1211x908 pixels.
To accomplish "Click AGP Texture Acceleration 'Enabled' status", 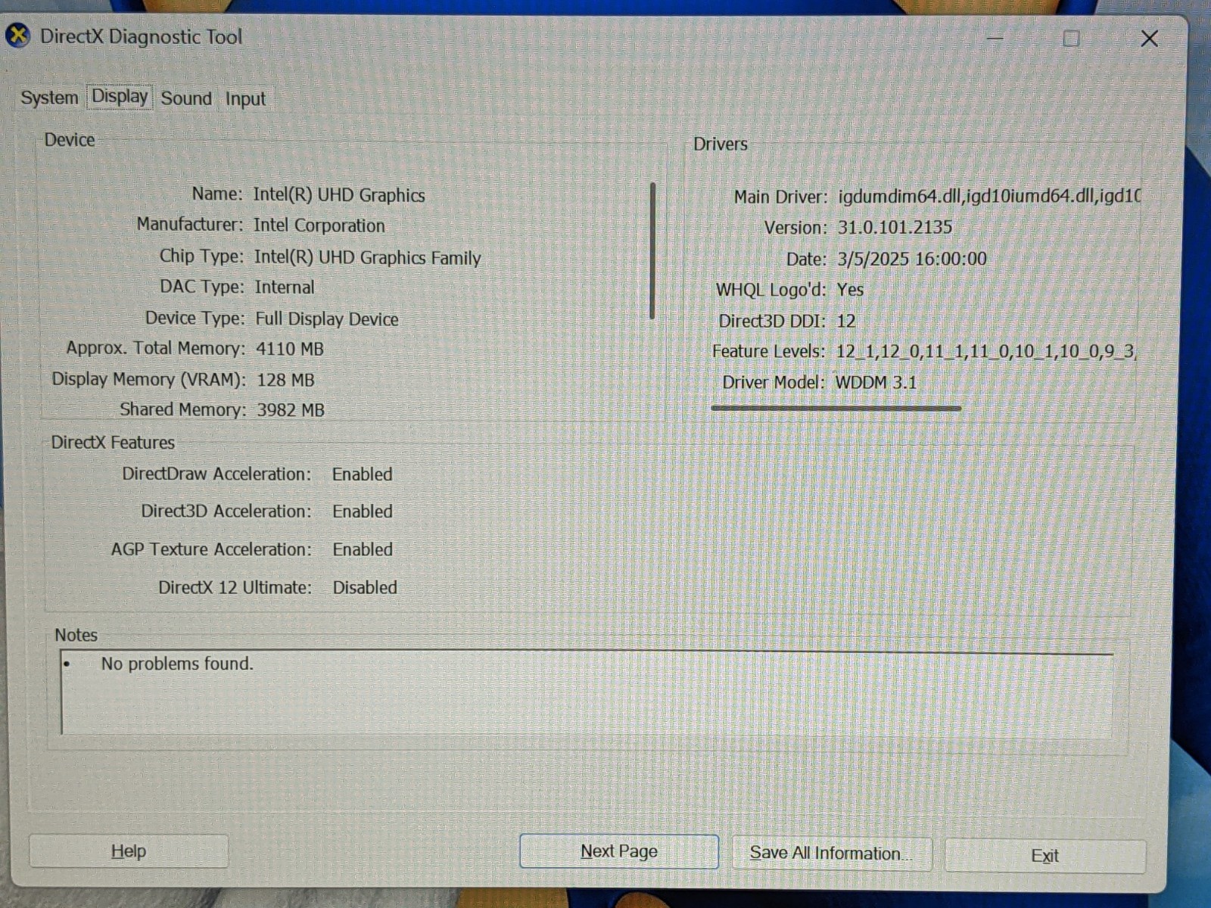I will tap(363, 549).
